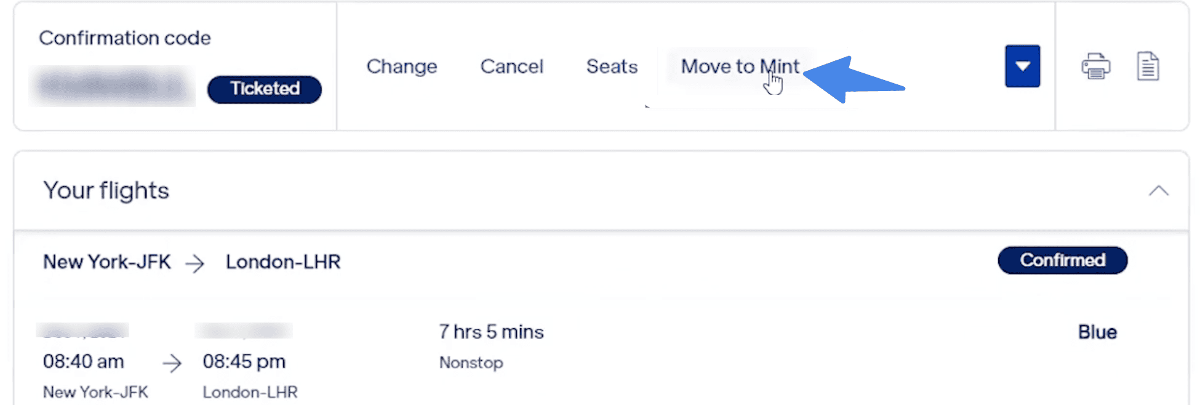
Task: Click the blurred confirmation code field
Action: tap(114, 85)
